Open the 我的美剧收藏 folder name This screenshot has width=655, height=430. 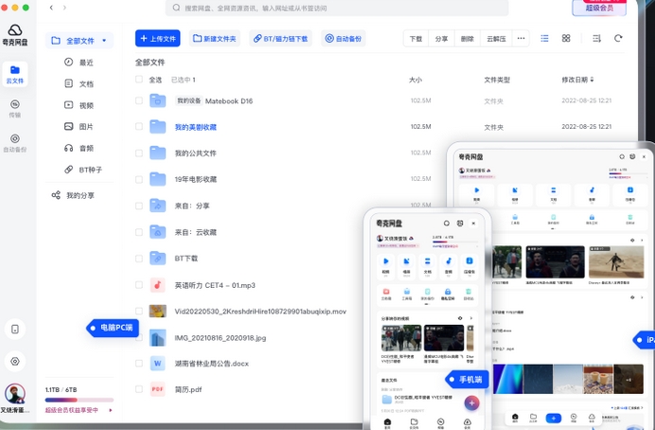coord(196,127)
